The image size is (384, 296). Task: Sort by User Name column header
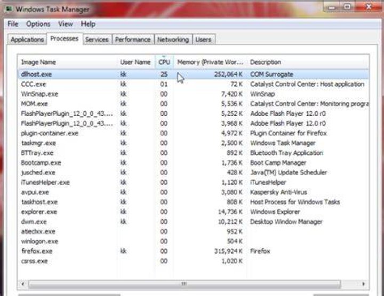pos(135,62)
